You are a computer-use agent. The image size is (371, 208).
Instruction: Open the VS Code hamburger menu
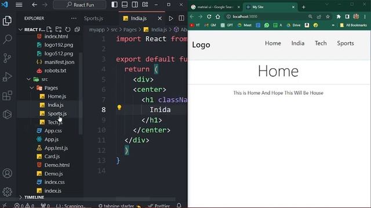(x=19, y=5)
